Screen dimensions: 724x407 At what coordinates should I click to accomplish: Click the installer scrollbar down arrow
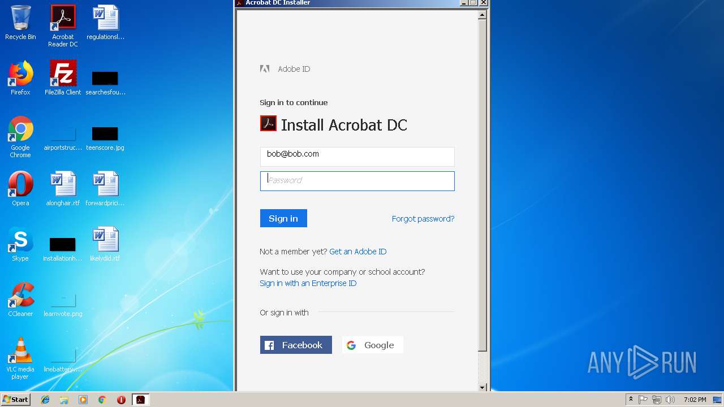[482, 387]
